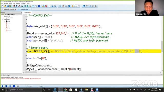Click the 'char buffer[80];' code line
The image size is (164, 92).
pos(37,58)
